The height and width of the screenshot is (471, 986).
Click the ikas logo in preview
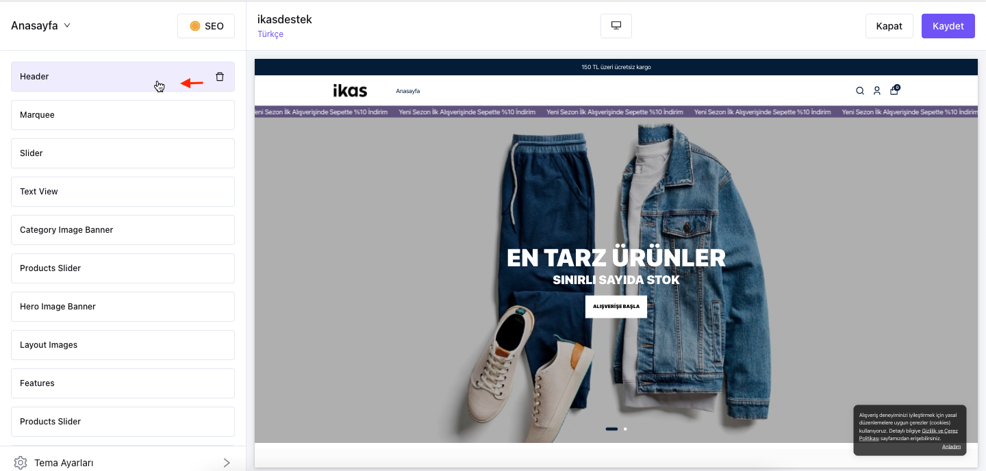tap(350, 90)
